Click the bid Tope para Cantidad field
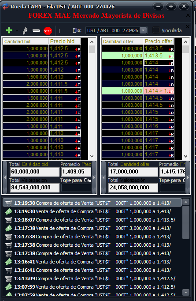Screen dimensions: 196x301 coord(76,188)
